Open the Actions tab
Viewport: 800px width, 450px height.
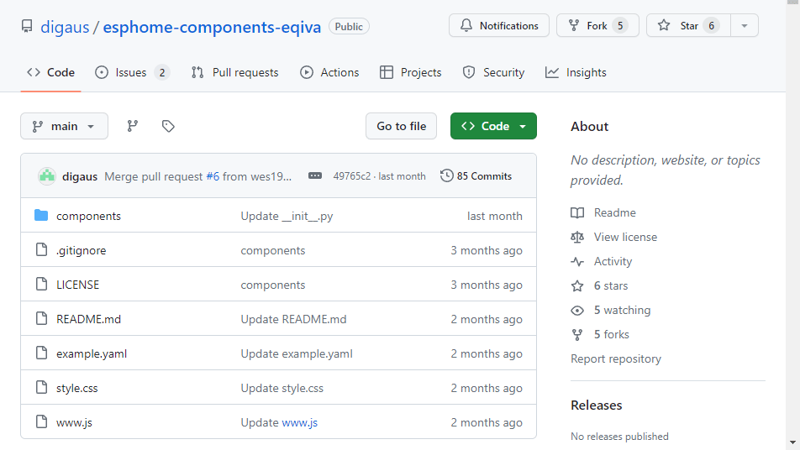coord(329,72)
